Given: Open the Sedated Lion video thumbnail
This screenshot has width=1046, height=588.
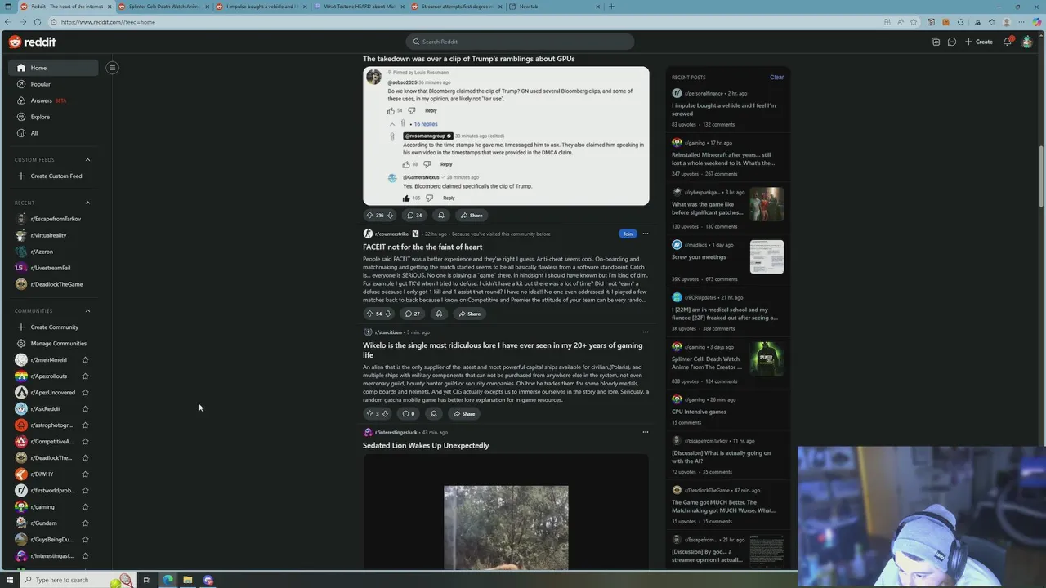Looking at the screenshot, I should point(506,528).
